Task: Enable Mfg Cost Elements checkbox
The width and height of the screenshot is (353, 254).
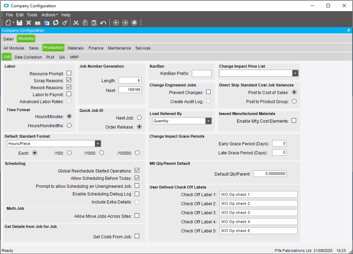Action: (294, 121)
